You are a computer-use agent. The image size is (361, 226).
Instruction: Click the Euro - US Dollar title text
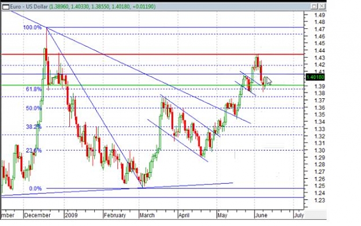click(x=29, y=7)
